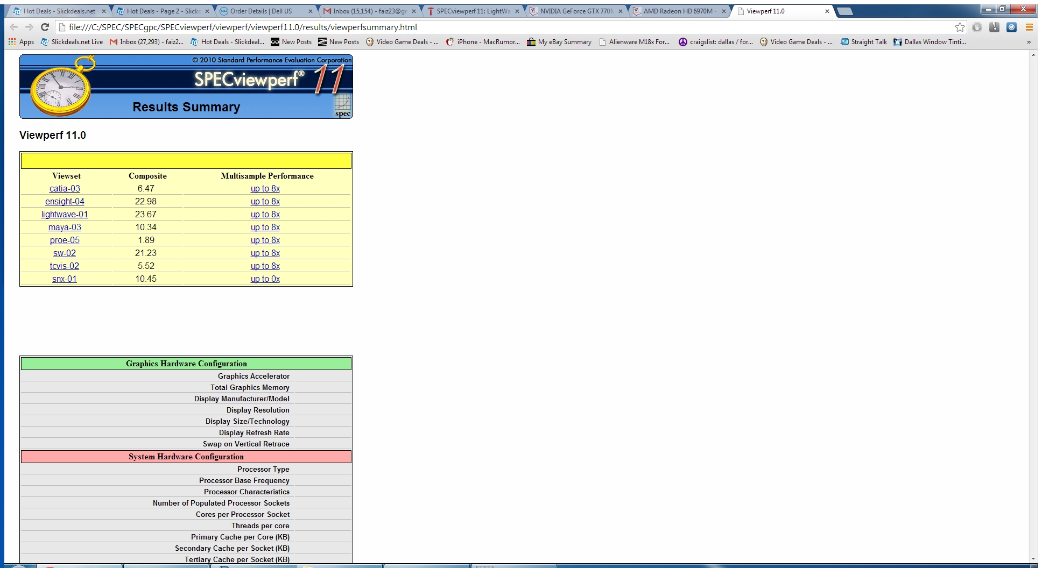Viewport: 1042px width, 568px height.
Task: Click the 'Processor Type' row label
Action: tap(263, 470)
